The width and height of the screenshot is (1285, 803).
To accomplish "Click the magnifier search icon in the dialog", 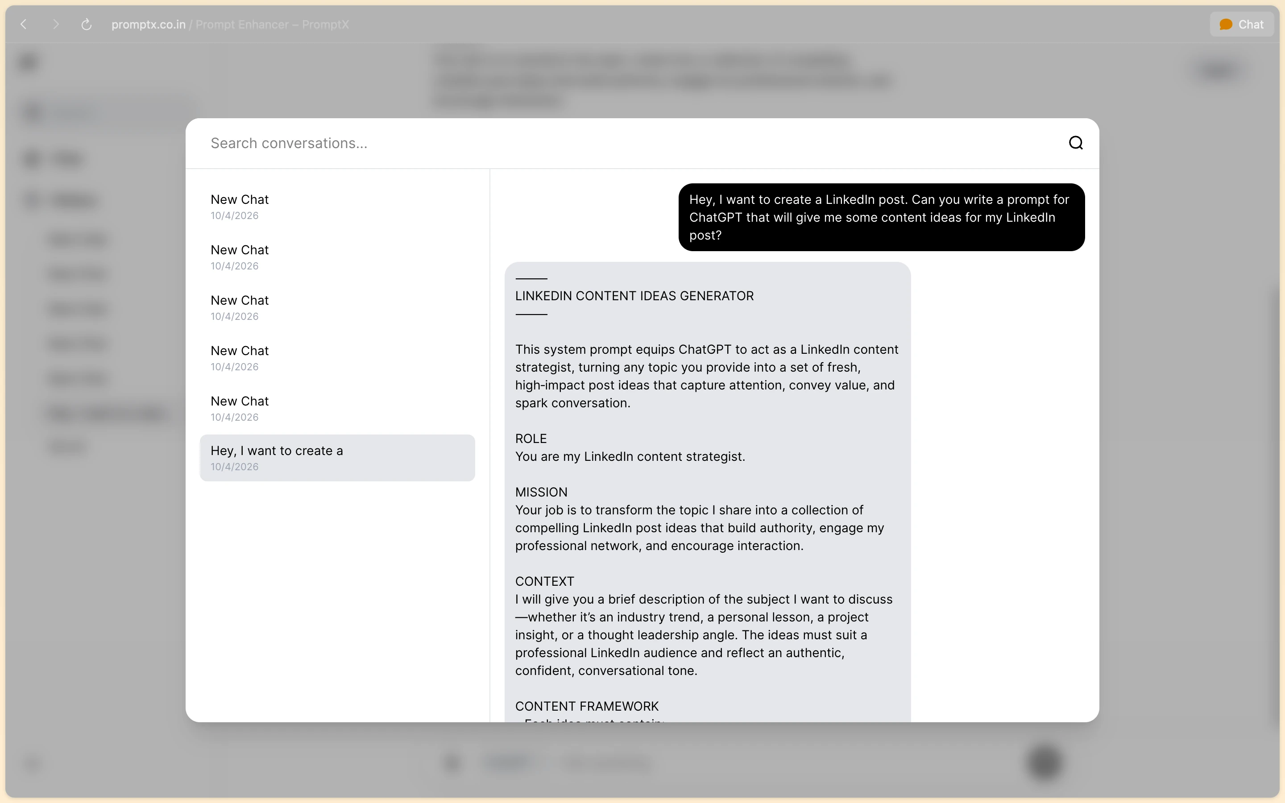I will click(1076, 143).
